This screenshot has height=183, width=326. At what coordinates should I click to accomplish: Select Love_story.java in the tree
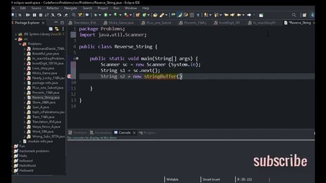pos(43,68)
